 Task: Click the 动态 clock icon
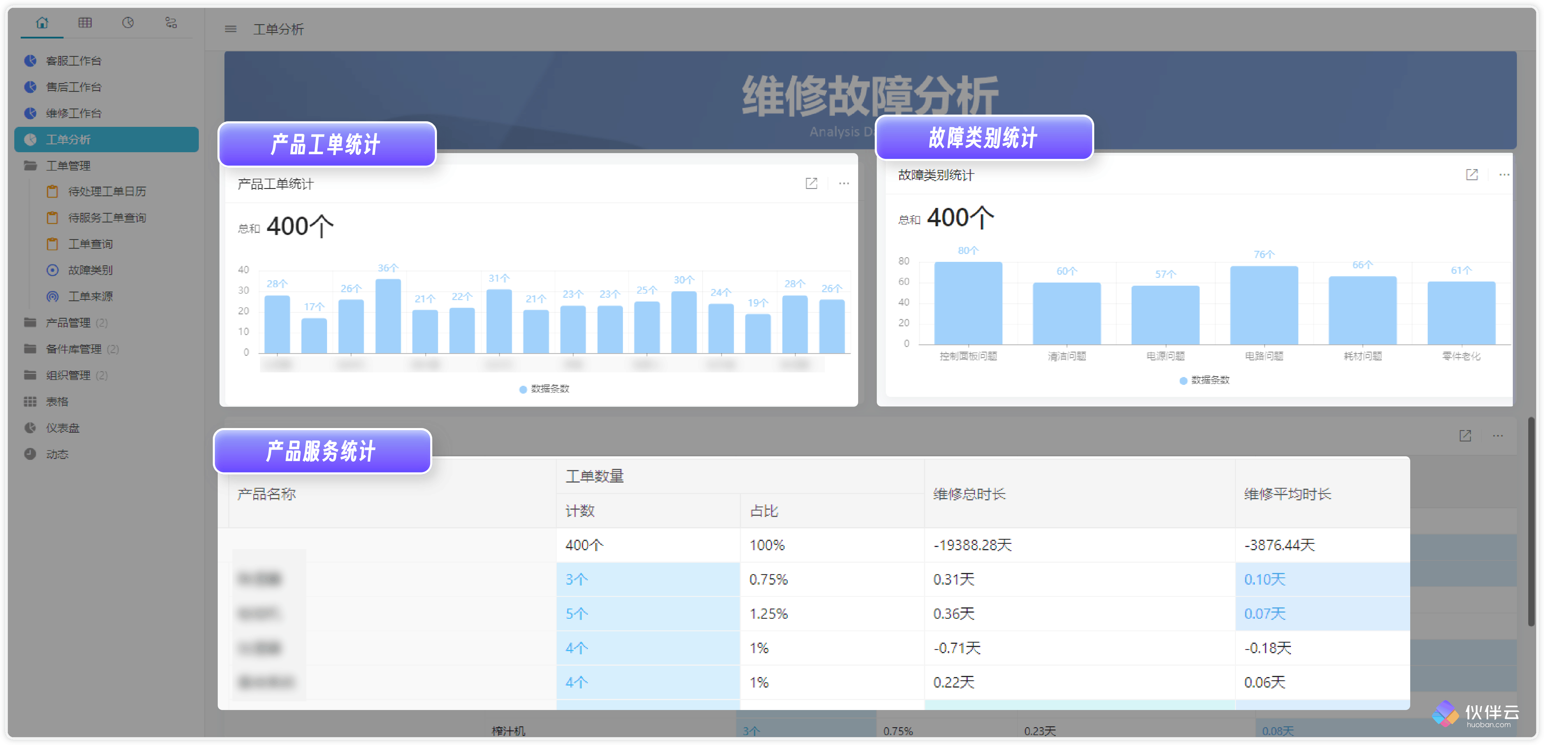[30, 454]
